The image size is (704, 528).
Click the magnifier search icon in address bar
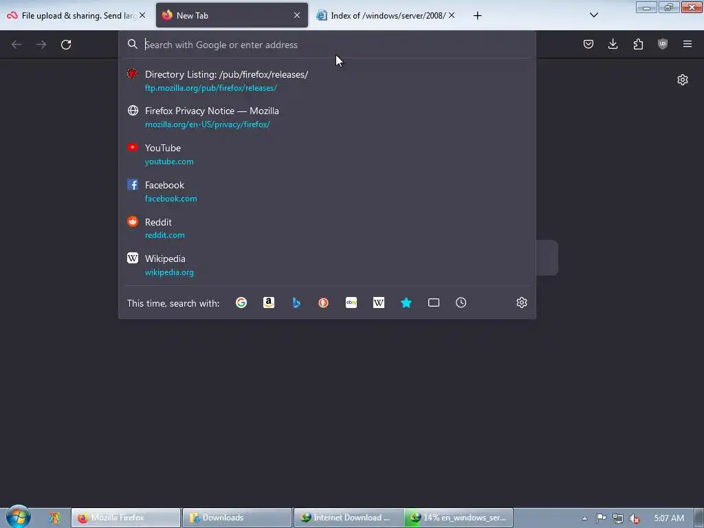[133, 44]
